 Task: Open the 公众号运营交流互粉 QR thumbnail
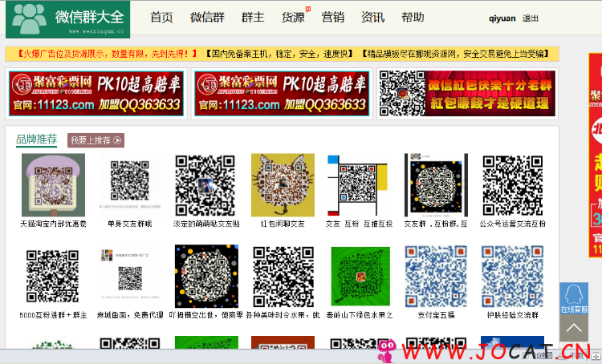(x=513, y=185)
